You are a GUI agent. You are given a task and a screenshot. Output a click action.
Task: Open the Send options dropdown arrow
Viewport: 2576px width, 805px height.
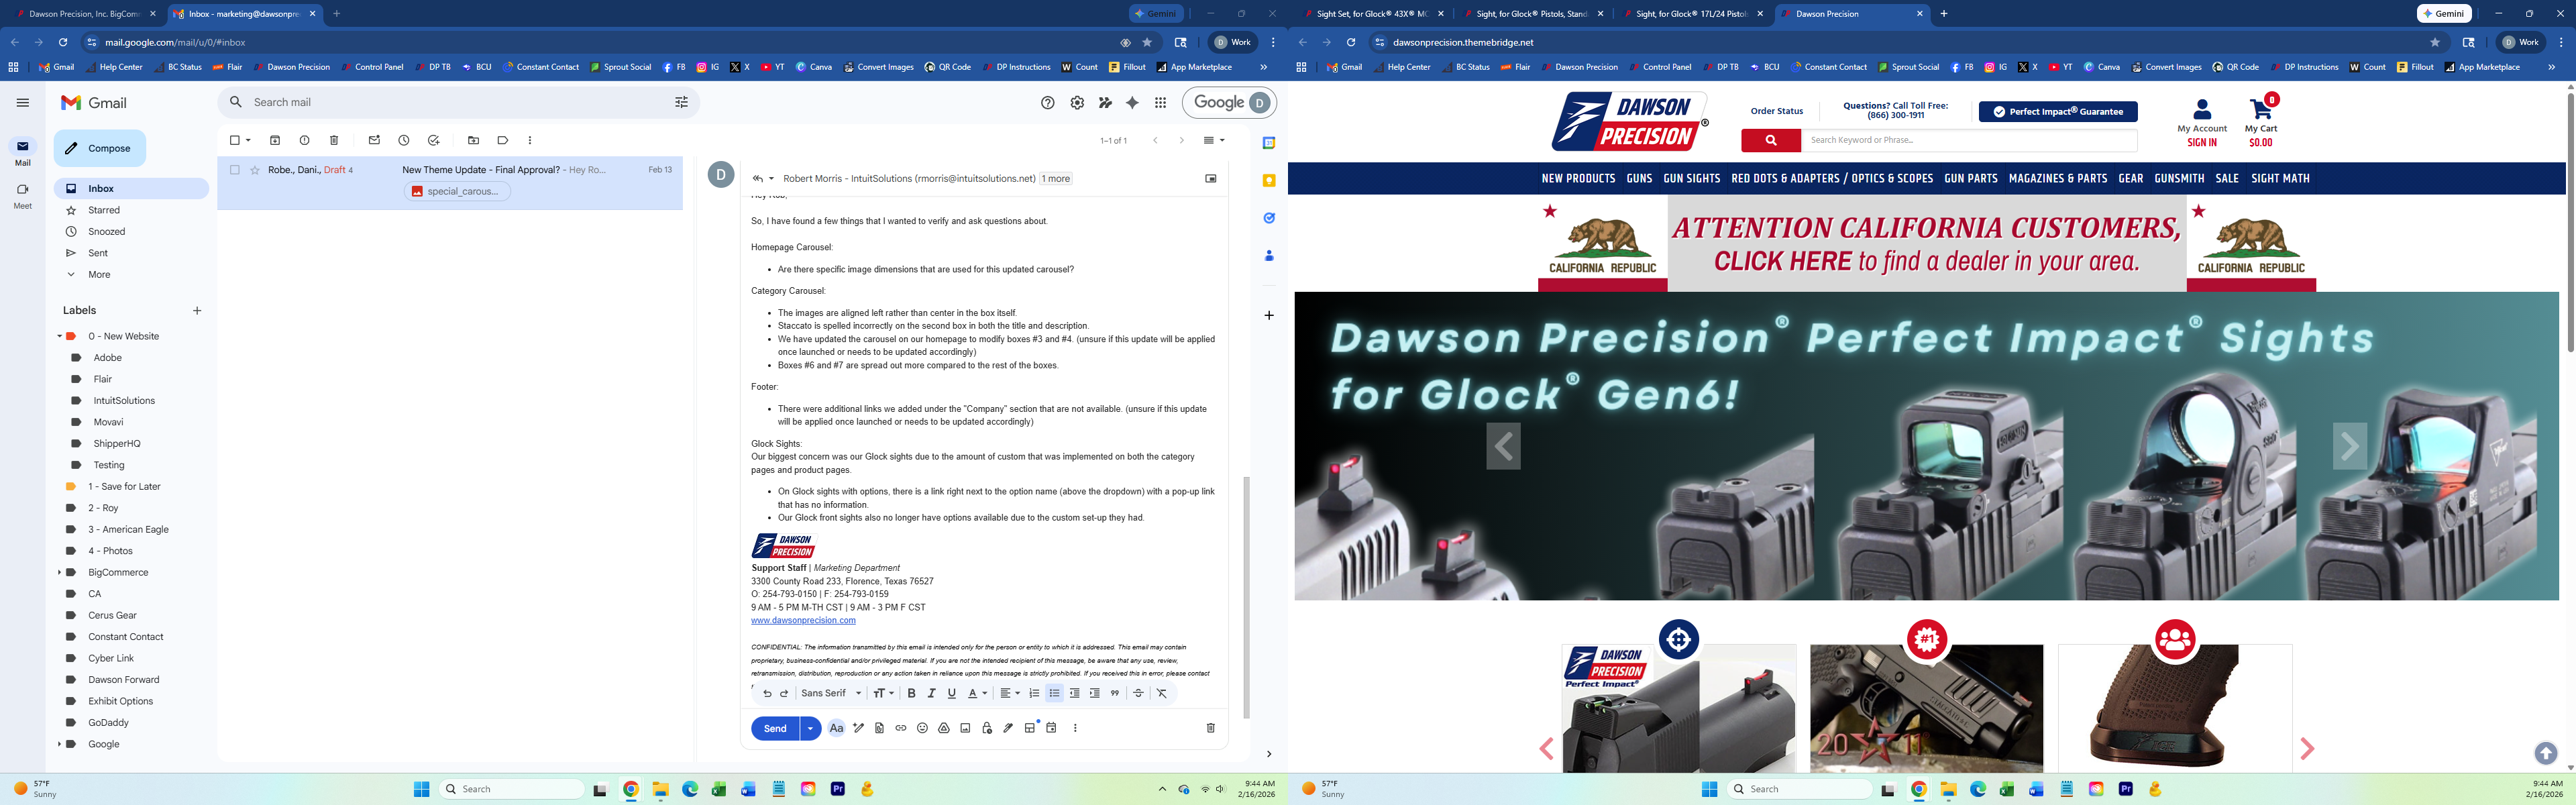810,728
